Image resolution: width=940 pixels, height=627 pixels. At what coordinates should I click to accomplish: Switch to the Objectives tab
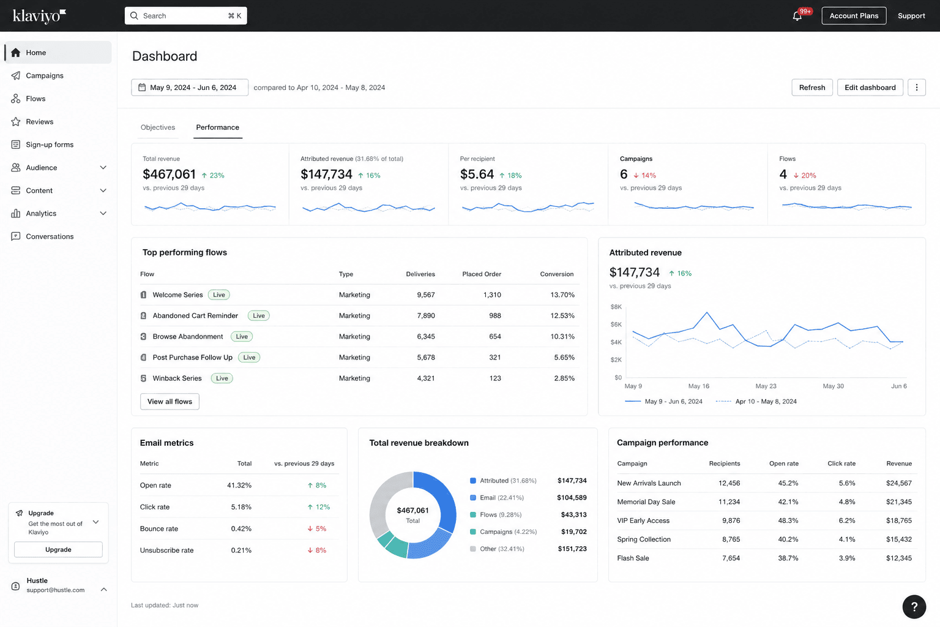(158, 127)
